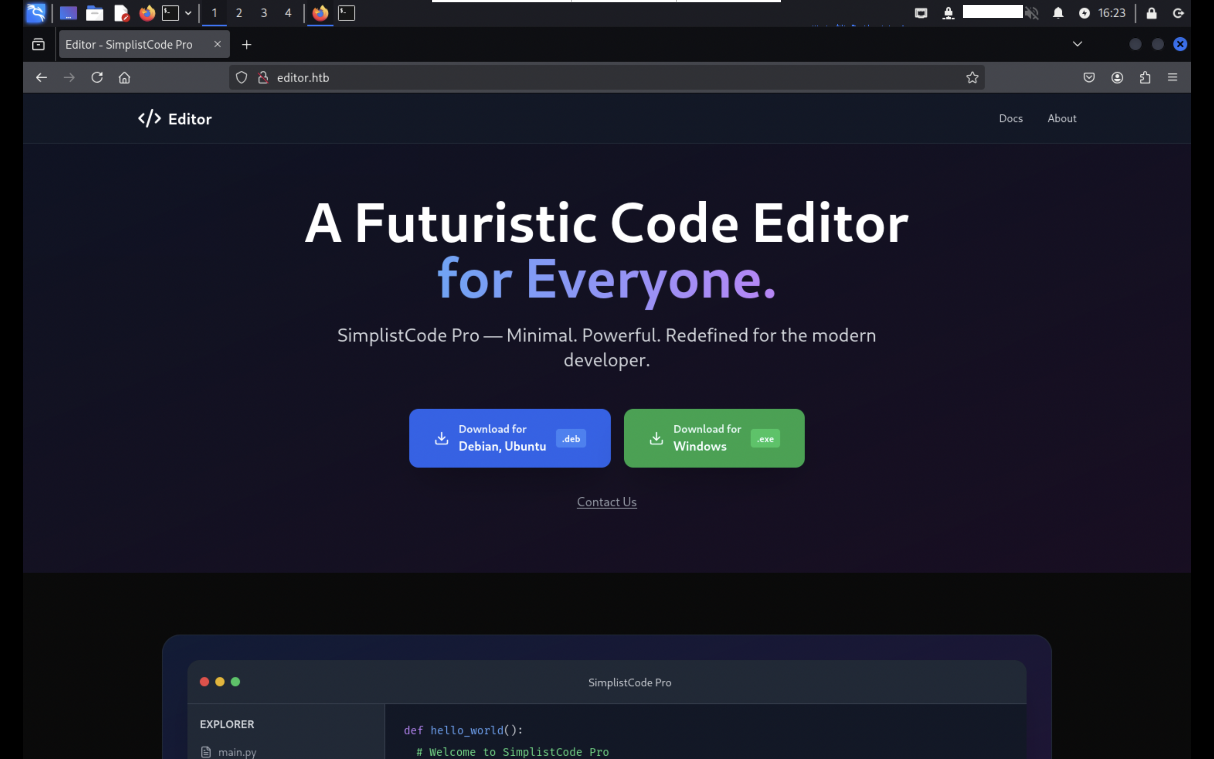Click the insecure connection padlock icon
Image resolution: width=1214 pixels, height=759 pixels.
pos(263,77)
